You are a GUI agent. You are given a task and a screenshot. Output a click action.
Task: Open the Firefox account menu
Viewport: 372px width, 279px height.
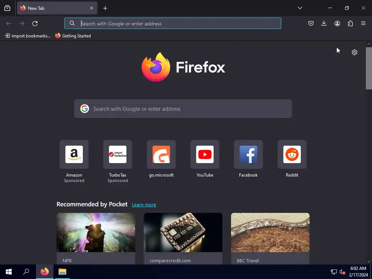tap(337, 23)
